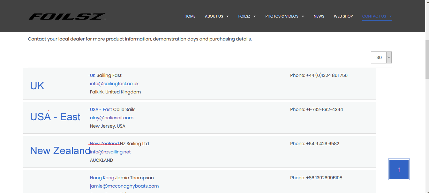Click the info@sailingfast.co.uk email link
The width and height of the screenshot is (429, 193).
pos(114,84)
